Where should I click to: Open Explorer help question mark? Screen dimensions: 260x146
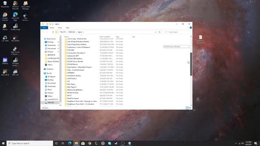click(x=191, y=28)
